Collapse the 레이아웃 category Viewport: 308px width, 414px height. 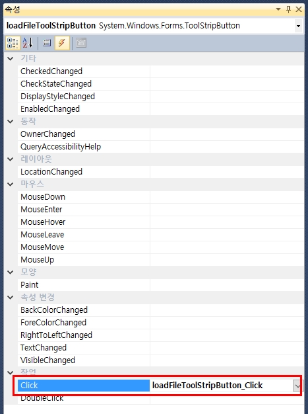[x=11, y=159]
